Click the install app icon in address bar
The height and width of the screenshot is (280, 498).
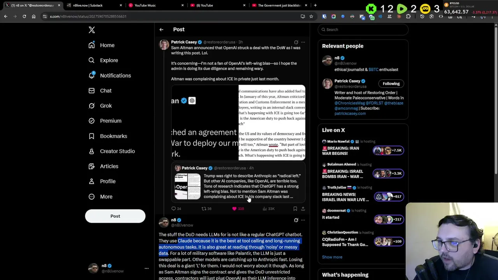click(x=303, y=16)
